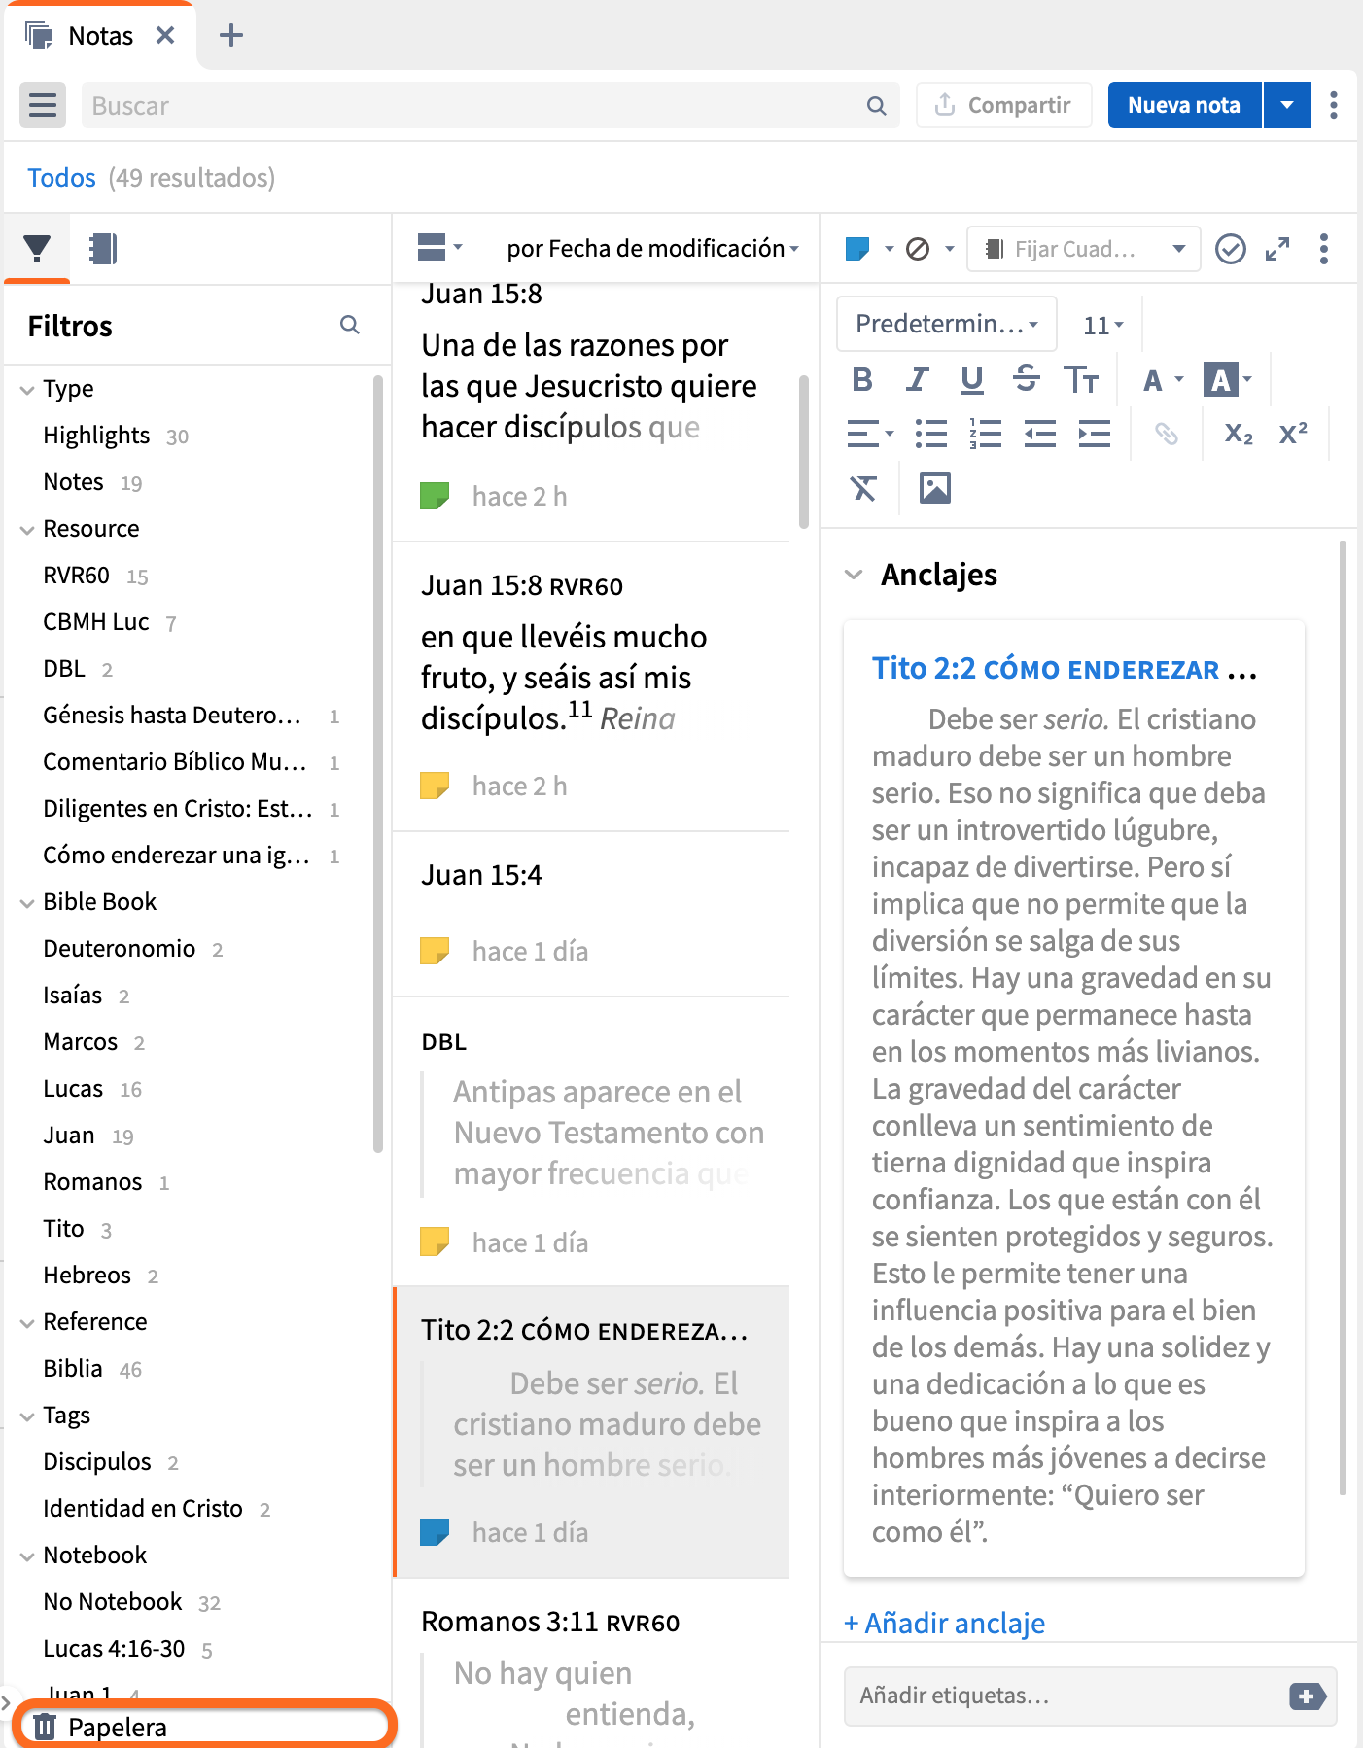Click the Añadir anclaje link
The height and width of the screenshot is (1748, 1363).
click(945, 1623)
